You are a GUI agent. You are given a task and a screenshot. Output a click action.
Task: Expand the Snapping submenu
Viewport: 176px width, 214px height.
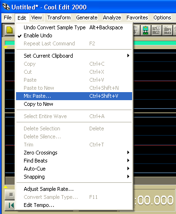tap(74, 177)
